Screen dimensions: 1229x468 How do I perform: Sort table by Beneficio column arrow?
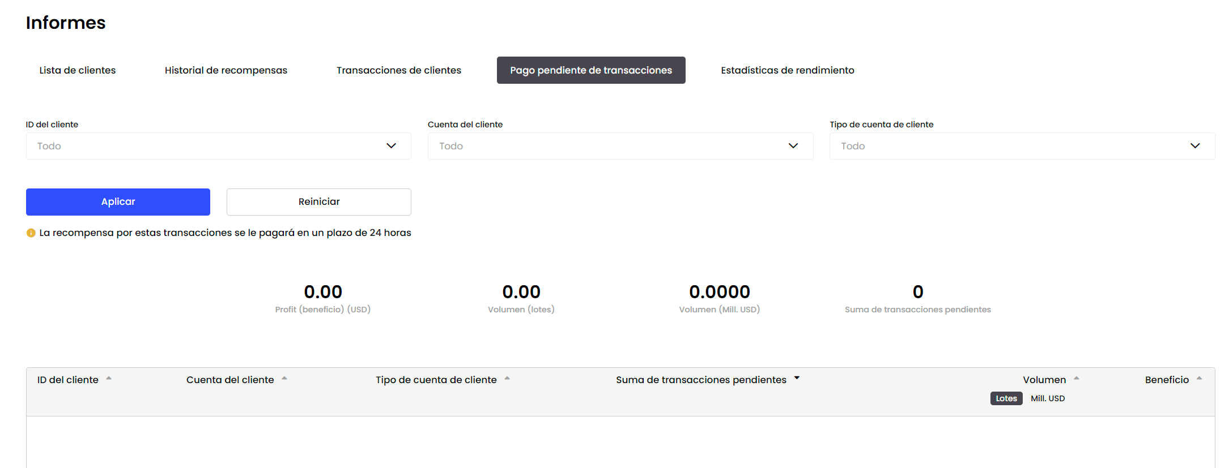1200,379
